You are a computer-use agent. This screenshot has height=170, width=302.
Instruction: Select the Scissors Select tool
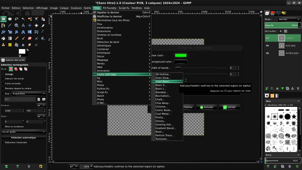tap(36, 19)
